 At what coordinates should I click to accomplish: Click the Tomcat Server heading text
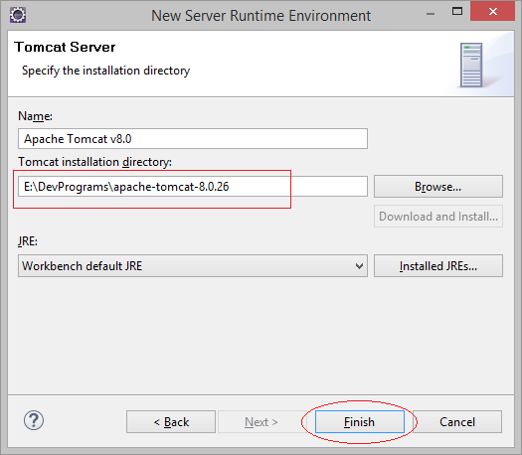point(65,47)
